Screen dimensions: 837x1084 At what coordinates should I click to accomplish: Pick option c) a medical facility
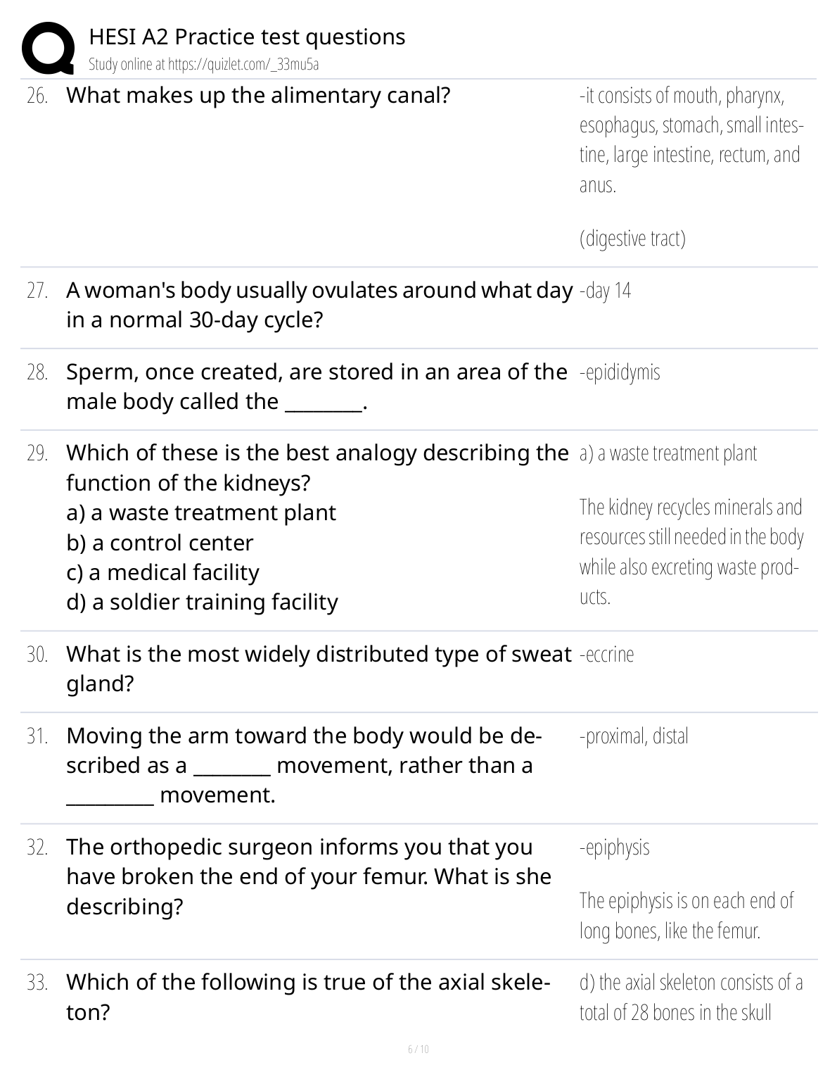click(162, 572)
